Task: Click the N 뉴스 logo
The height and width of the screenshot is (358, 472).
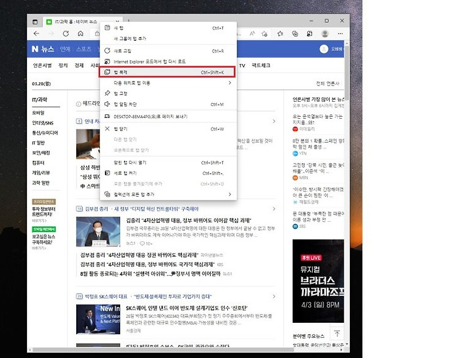Action: pos(43,49)
